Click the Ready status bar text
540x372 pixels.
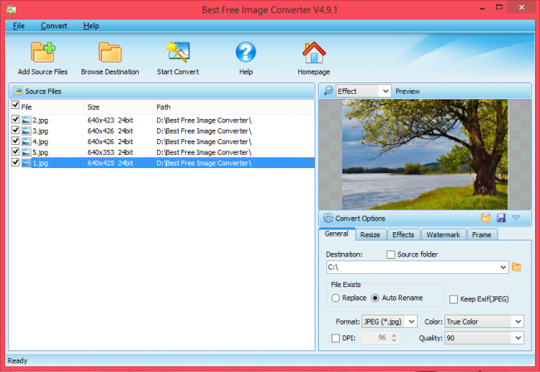(x=17, y=360)
